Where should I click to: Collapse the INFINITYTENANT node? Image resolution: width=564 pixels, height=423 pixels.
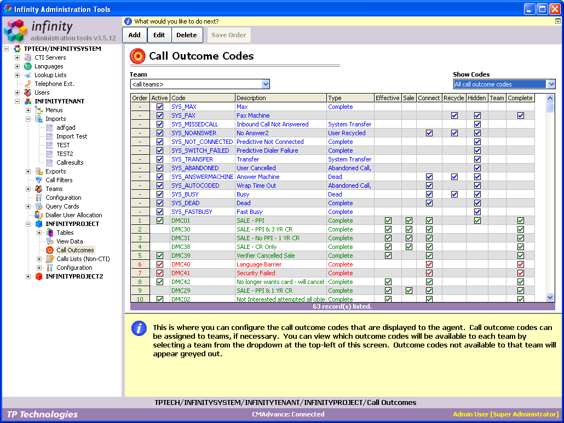(17, 101)
